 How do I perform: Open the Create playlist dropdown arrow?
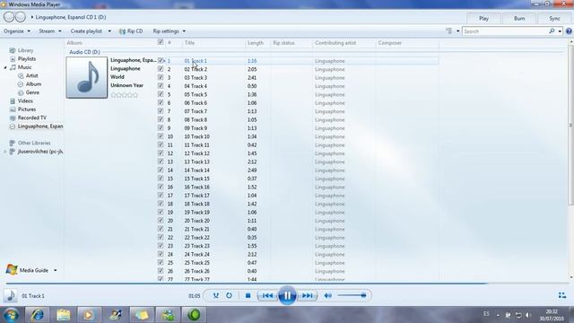pyautogui.click(x=109, y=31)
